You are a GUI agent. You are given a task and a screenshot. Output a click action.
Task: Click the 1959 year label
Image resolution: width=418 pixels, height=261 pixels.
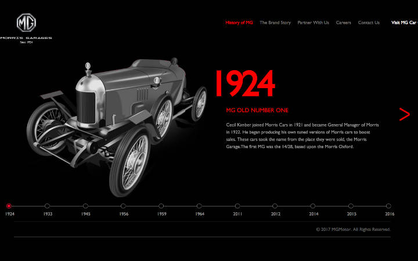pos(162,214)
